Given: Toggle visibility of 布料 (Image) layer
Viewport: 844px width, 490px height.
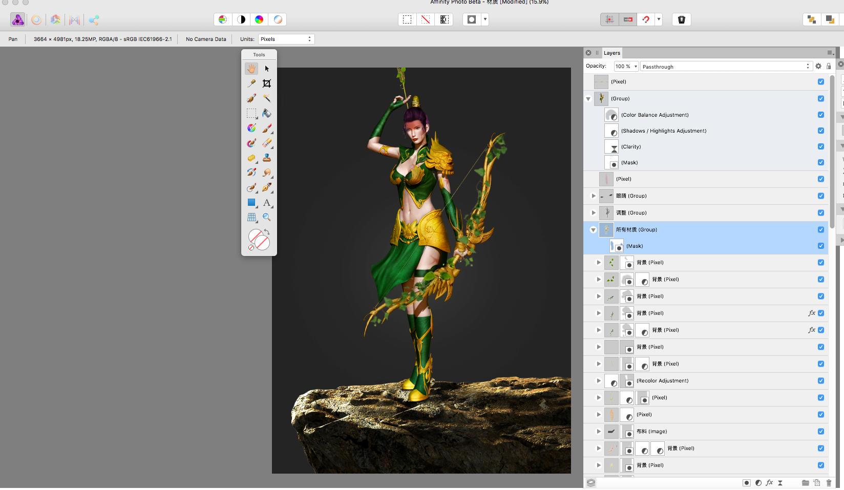Looking at the screenshot, I should [821, 431].
